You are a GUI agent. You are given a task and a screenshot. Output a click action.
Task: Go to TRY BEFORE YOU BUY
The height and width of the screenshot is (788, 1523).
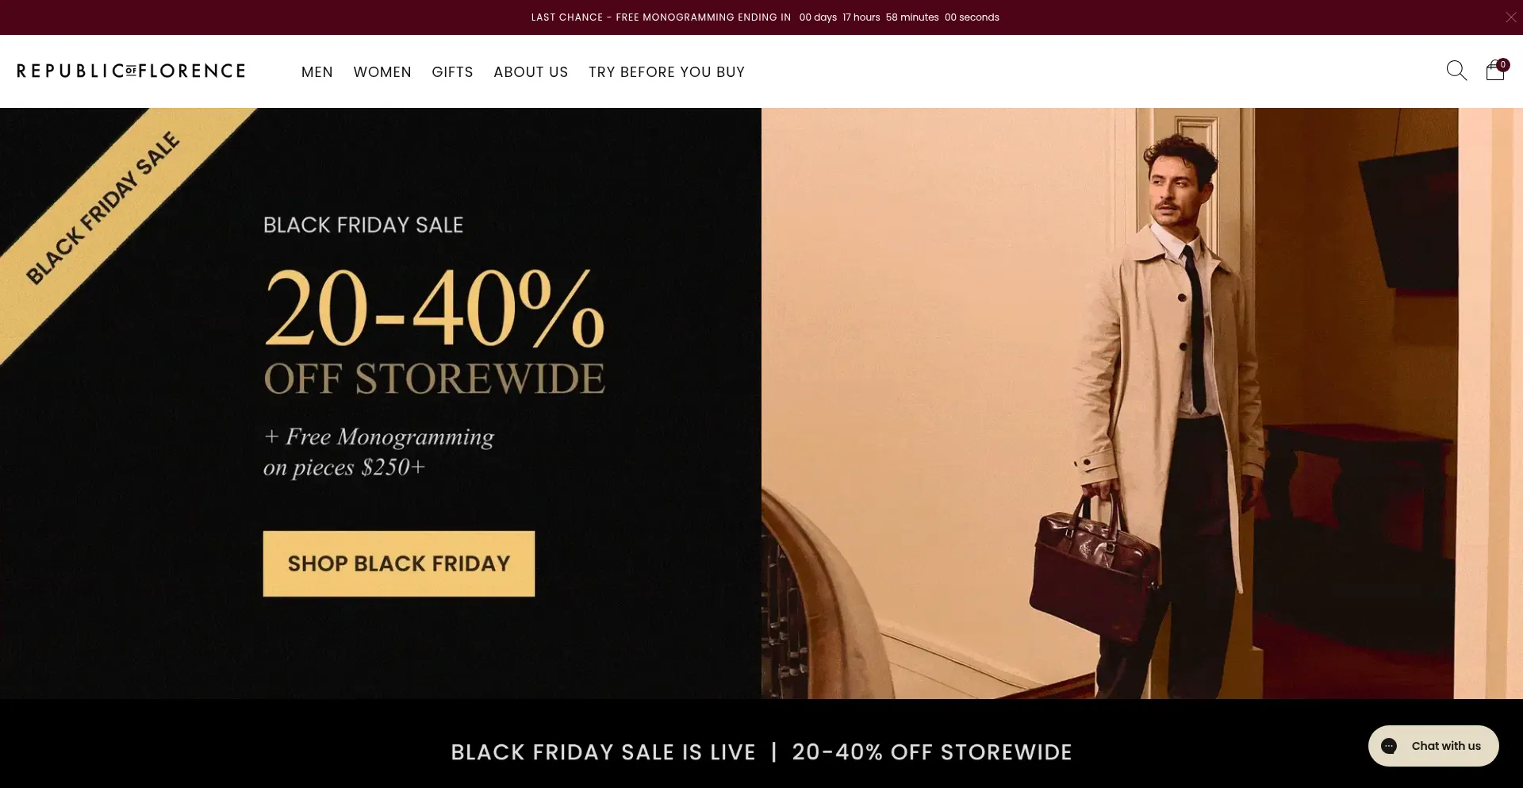[666, 72]
